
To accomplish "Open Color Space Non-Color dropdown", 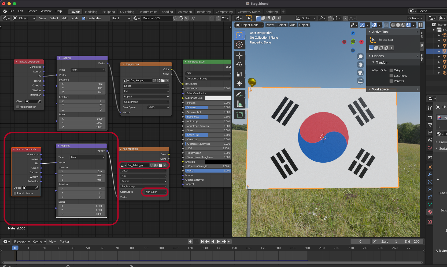I will [x=156, y=192].
